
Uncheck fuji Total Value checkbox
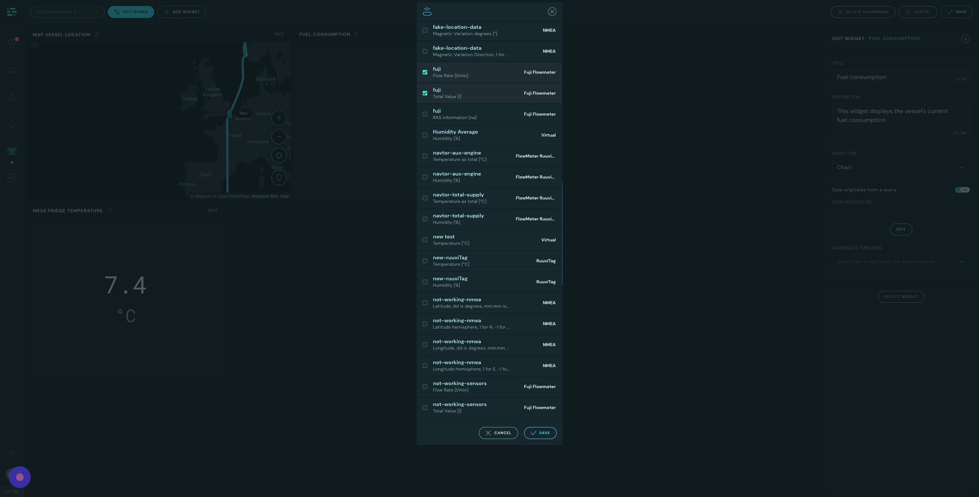(x=425, y=93)
